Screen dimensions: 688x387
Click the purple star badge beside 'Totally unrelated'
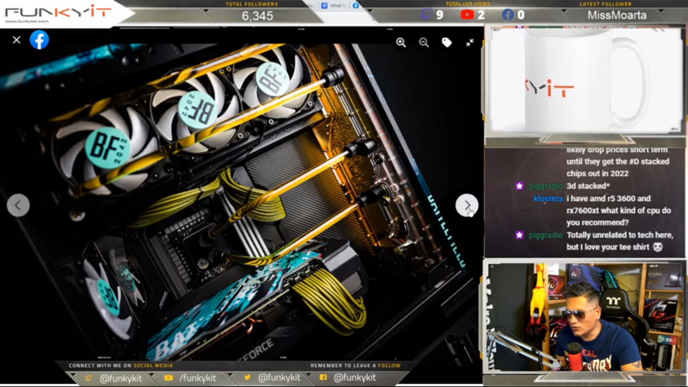(x=519, y=235)
